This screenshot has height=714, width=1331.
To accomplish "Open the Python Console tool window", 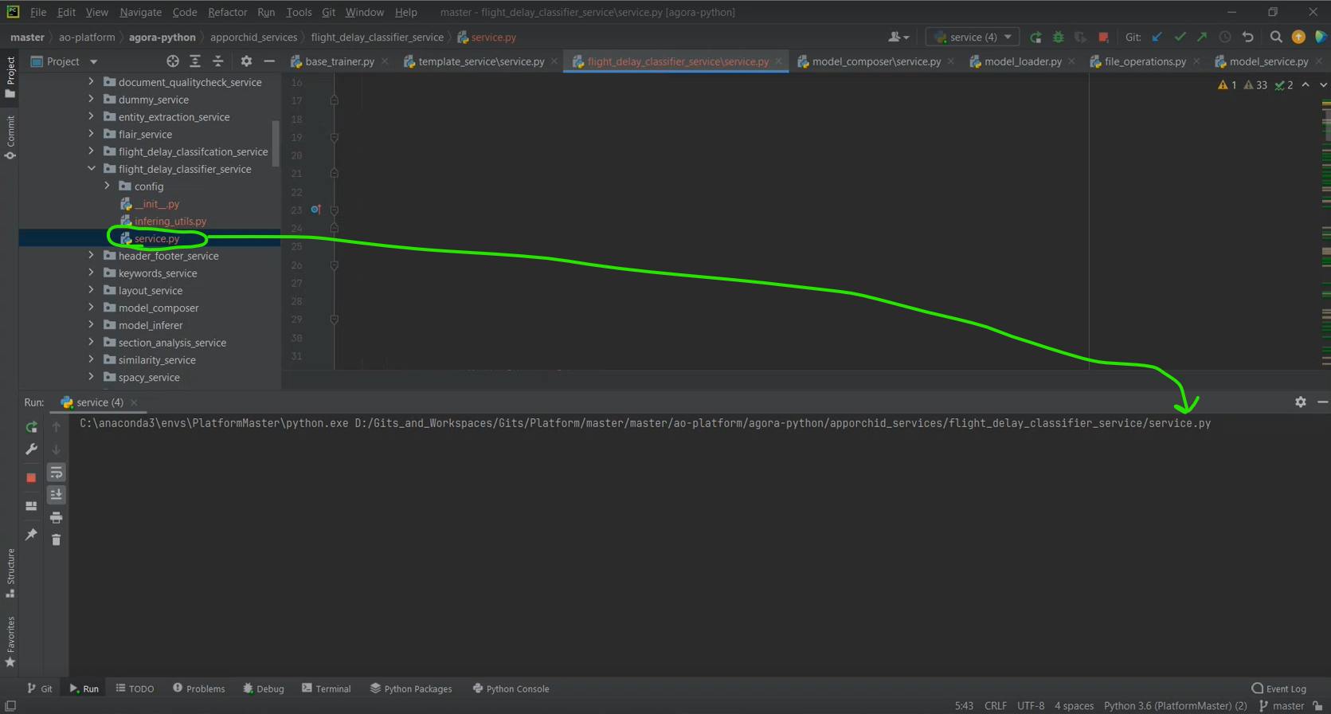I will (511, 688).
